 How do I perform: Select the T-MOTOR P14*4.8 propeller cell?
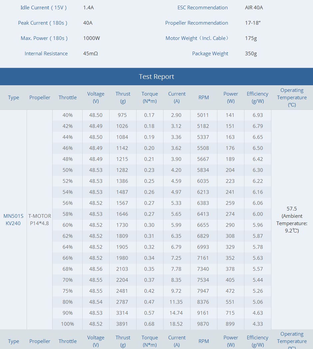(x=40, y=219)
